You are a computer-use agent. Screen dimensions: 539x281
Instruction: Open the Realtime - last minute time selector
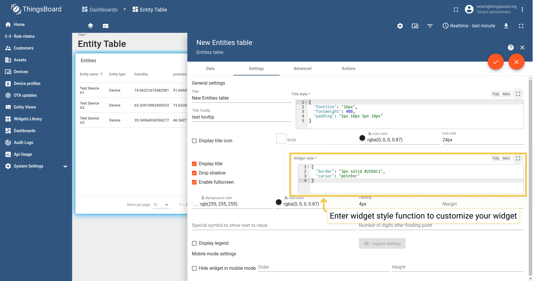click(469, 26)
